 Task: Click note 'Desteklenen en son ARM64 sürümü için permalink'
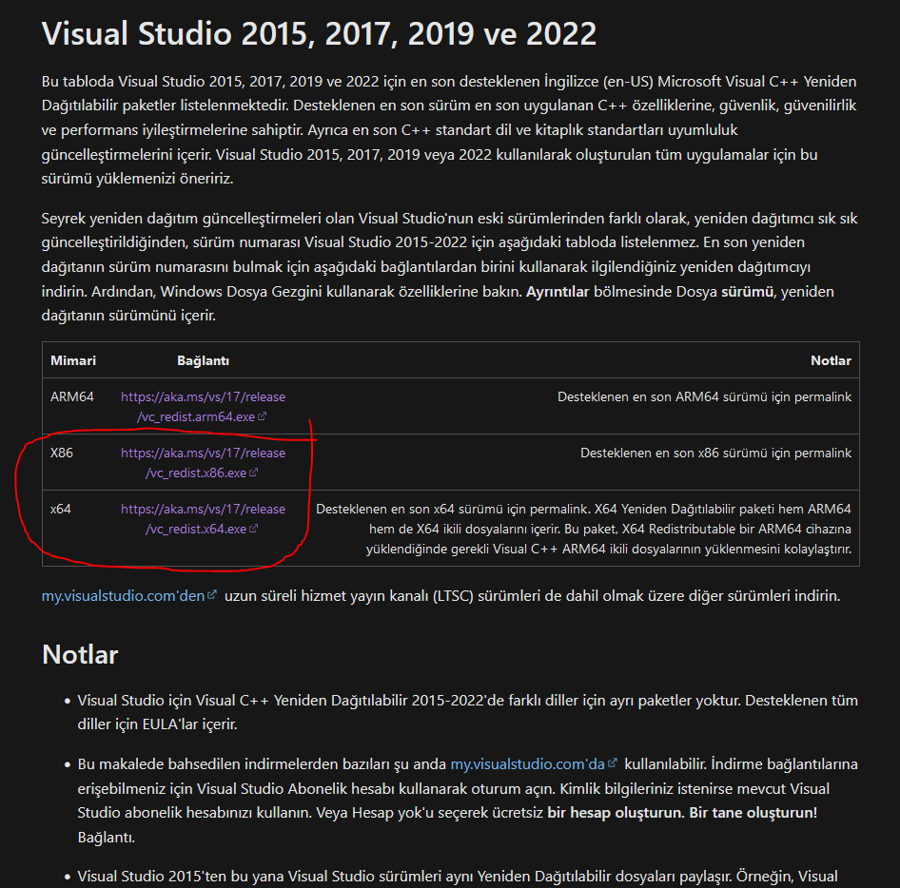pos(704,396)
